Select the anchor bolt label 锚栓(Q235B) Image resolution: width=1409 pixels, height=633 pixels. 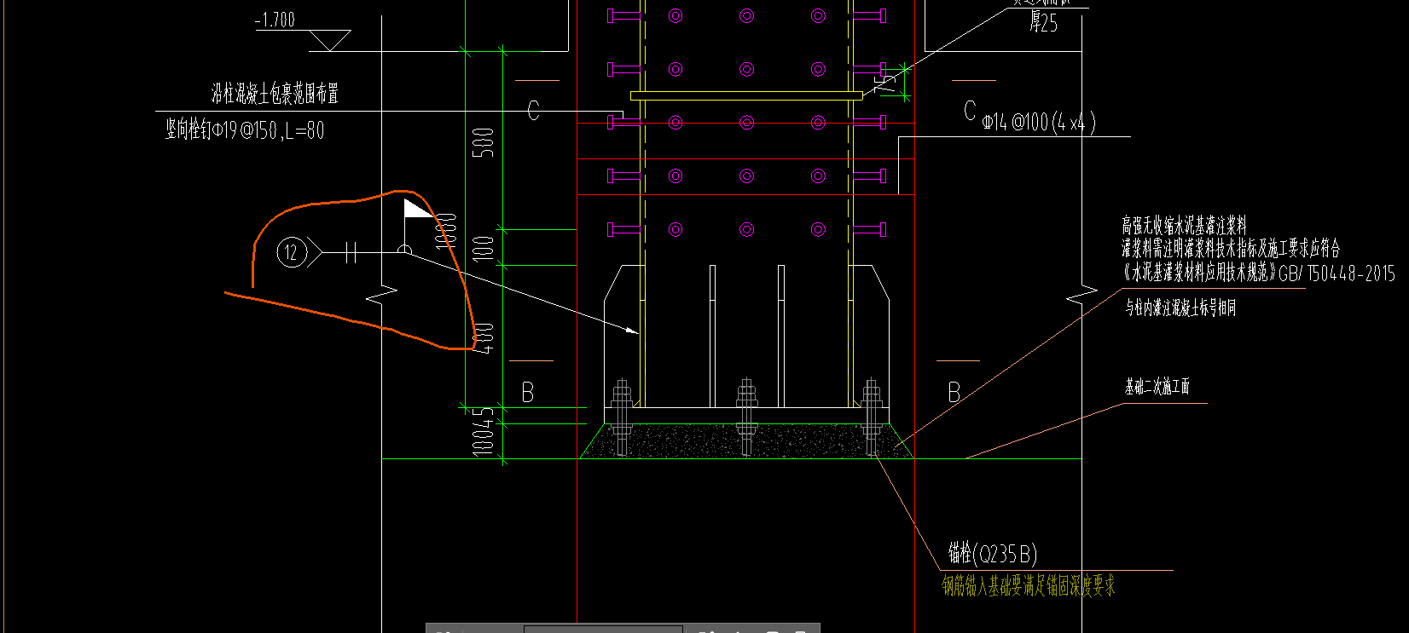pyautogui.click(x=993, y=554)
